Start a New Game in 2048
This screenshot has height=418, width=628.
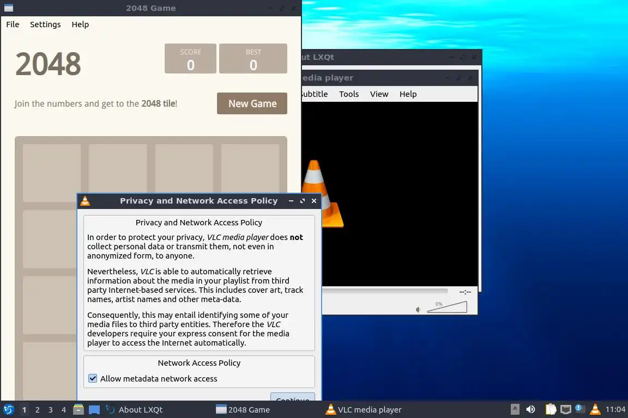coord(252,103)
